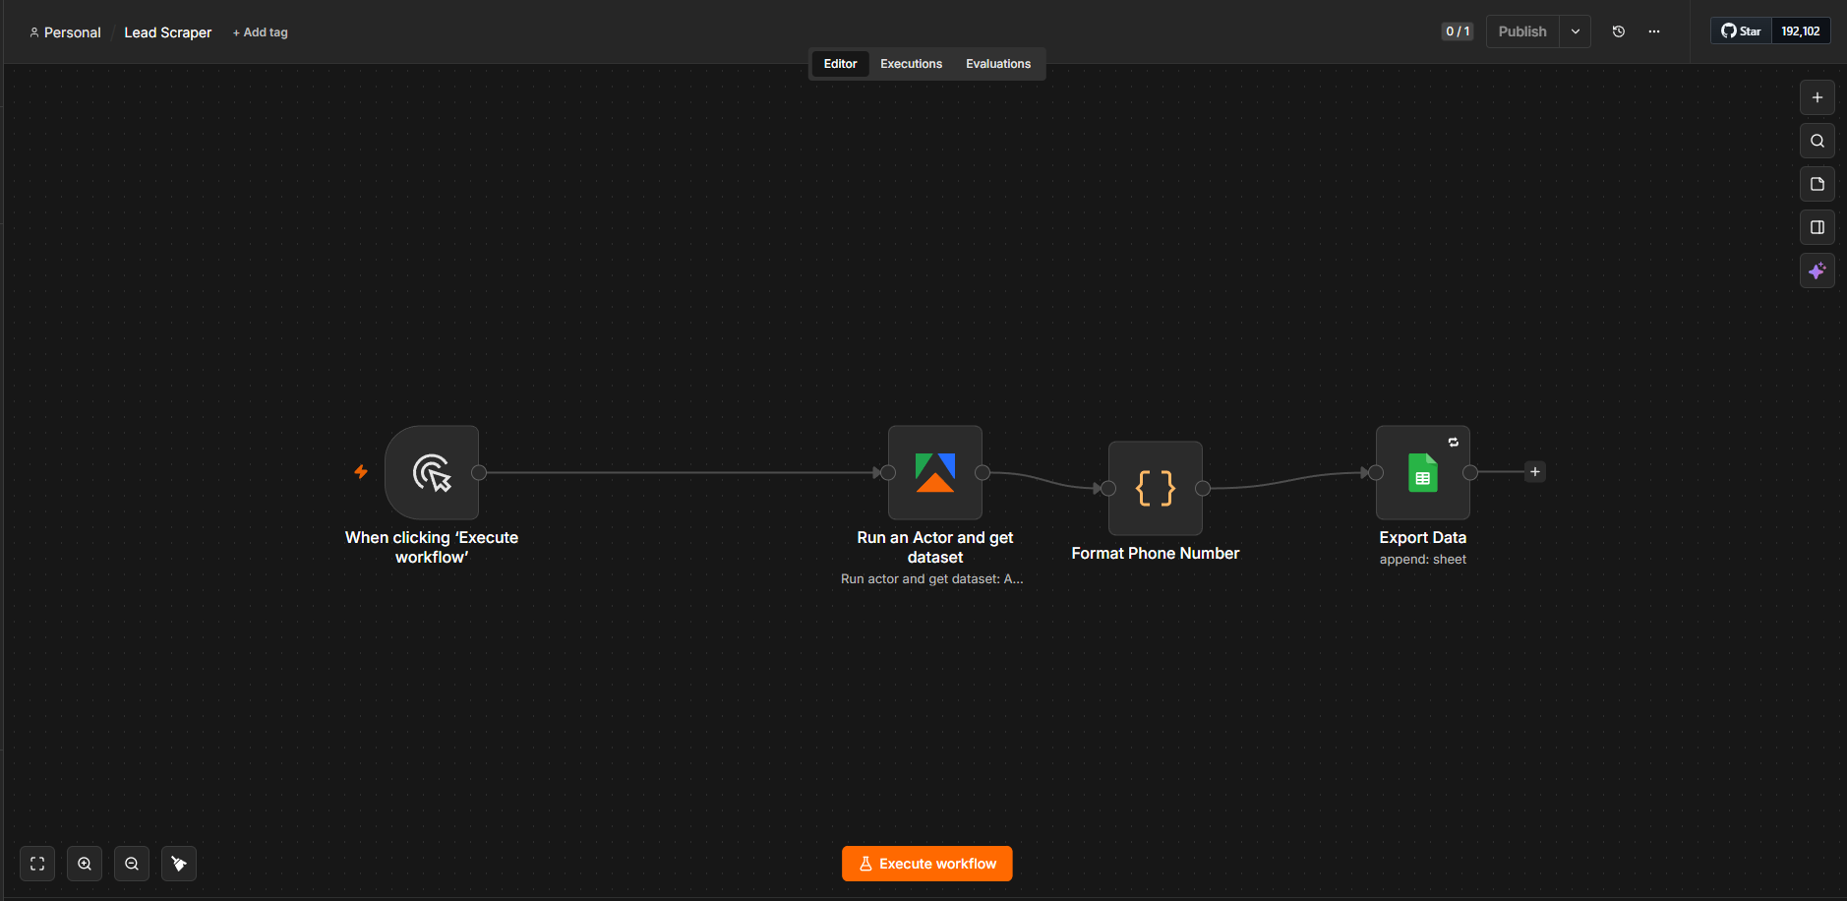This screenshot has height=901, width=1847.
Task: Open the add node plus panel button
Action: coord(1817,97)
